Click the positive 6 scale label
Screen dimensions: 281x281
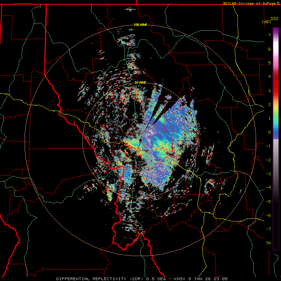269,49
